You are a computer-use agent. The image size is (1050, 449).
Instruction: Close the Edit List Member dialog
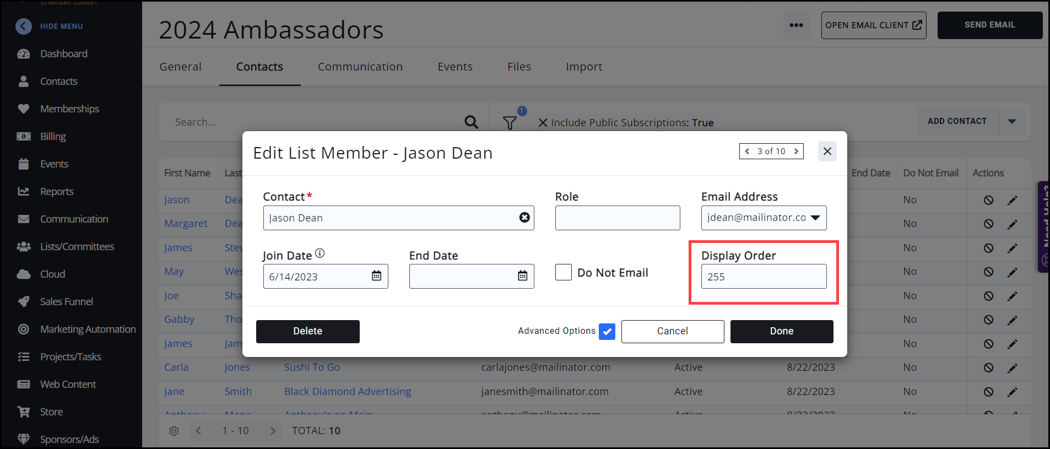pyautogui.click(x=827, y=152)
